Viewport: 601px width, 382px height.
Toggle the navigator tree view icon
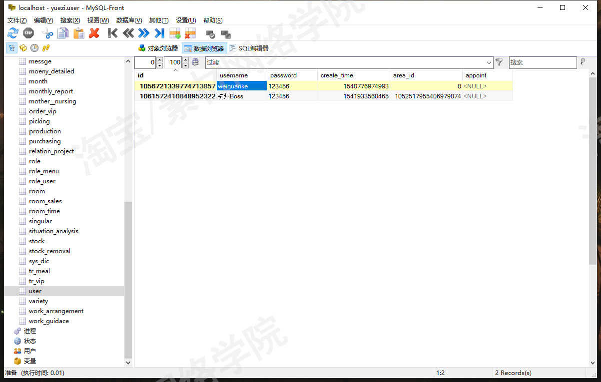[11, 48]
